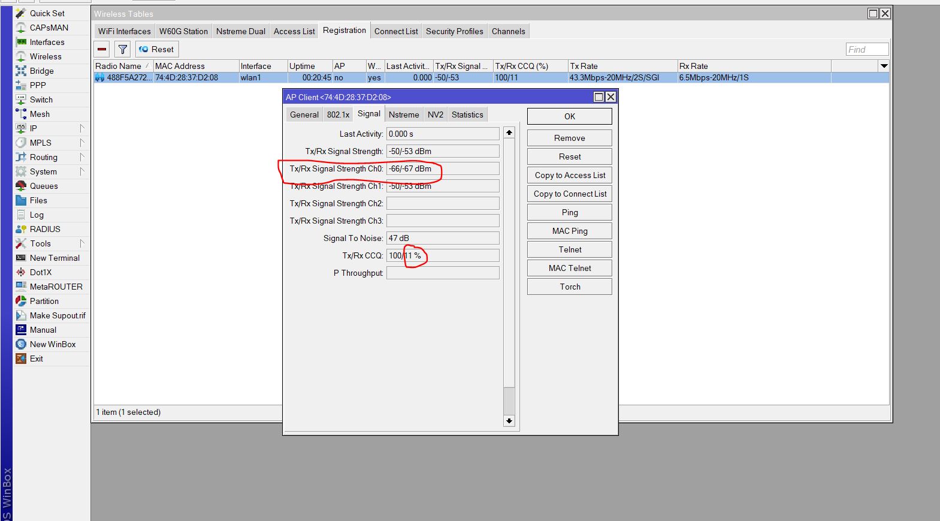Open the MPLS icon
This screenshot has width=940, height=521.
coord(21,143)
